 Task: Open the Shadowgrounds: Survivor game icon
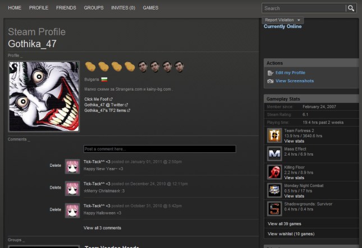pyautogui.click(x=274, y=208)
